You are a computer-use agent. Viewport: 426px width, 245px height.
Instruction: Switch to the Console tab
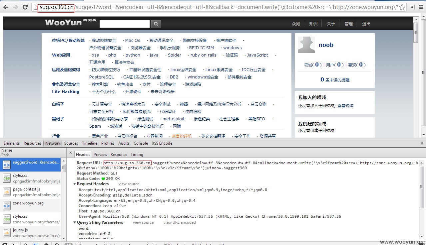click(x=141, y=143)
